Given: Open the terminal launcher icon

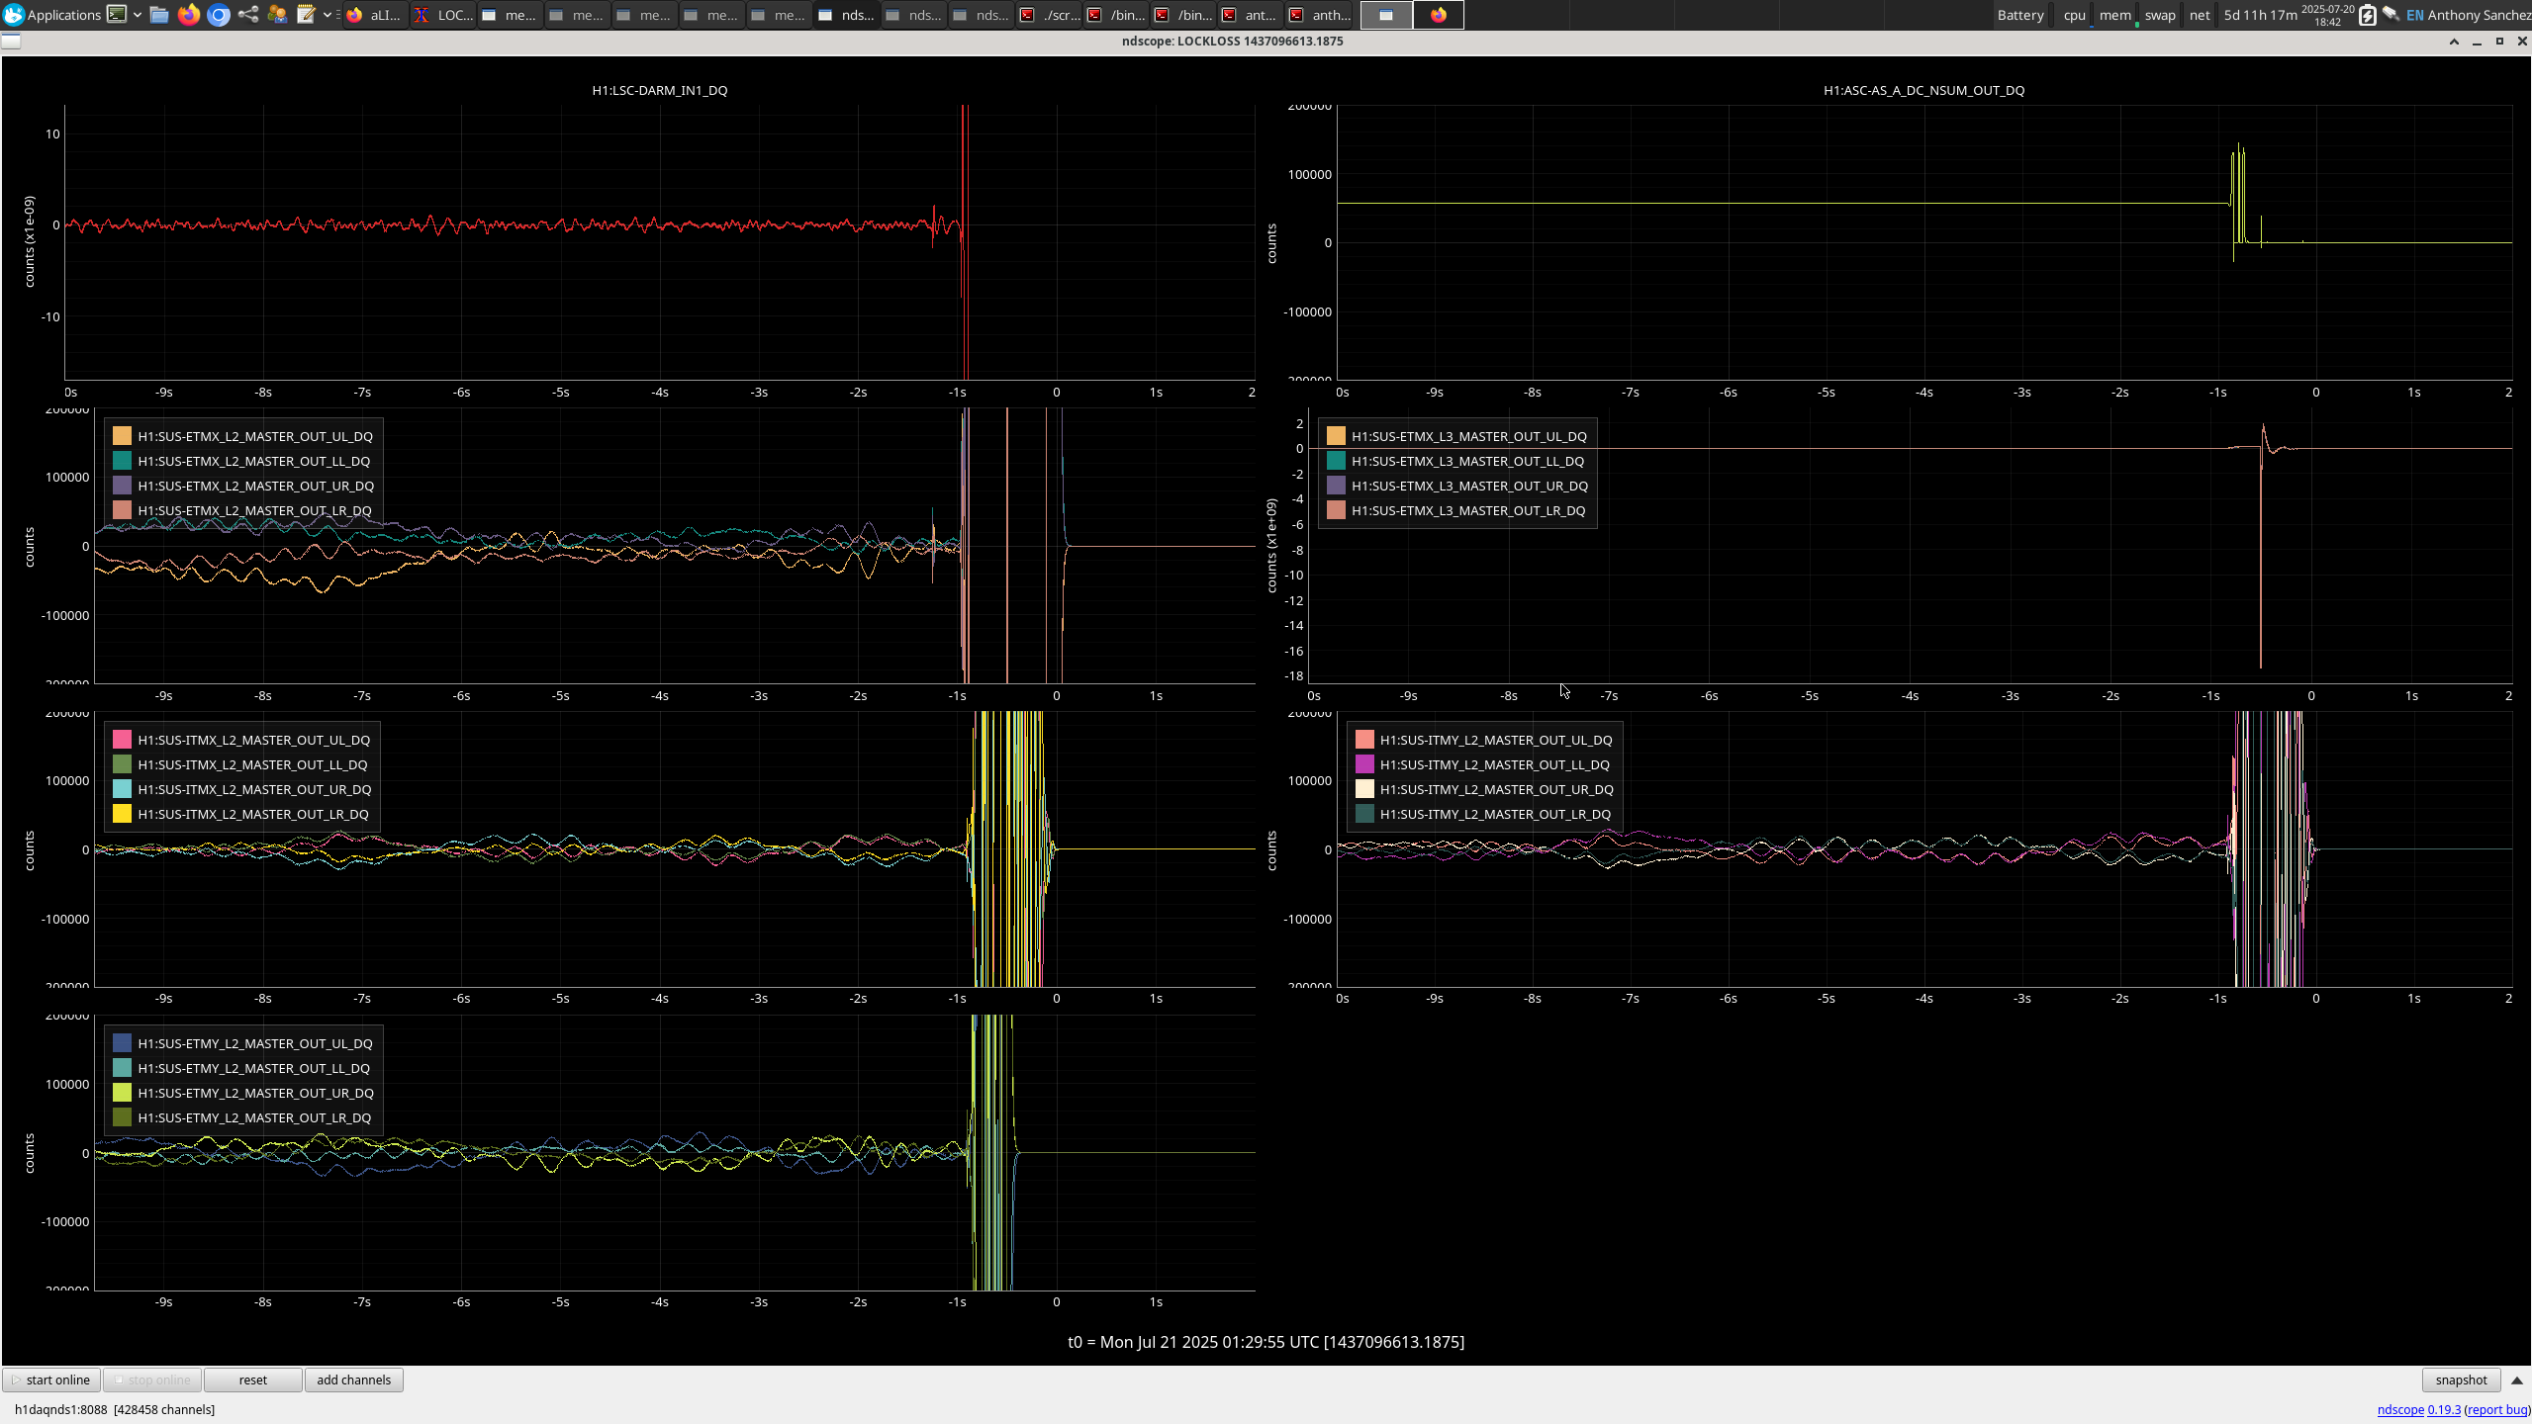Looking at the screenshot, I should click(x=117, y=15).
